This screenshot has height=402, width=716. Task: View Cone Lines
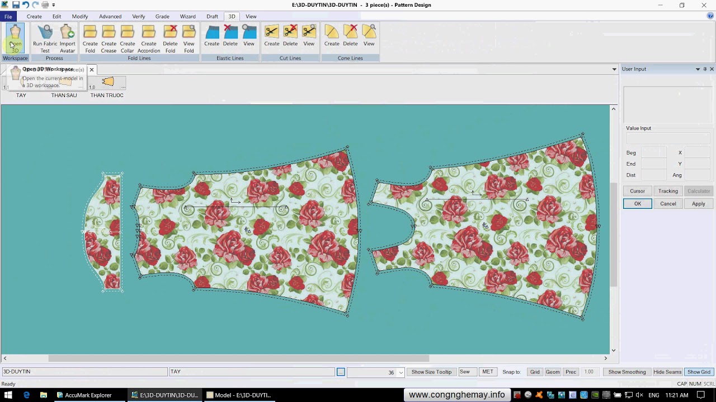(x=369, y=36)
